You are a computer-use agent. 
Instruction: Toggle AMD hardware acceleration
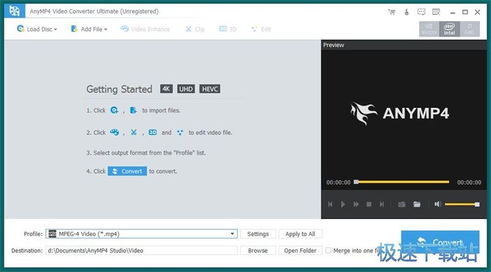click(x=469, y=29)
